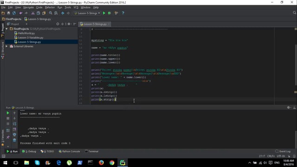Open the Run panel gear settings
This screenshot has width=297, height=167.
pos(289,107)
